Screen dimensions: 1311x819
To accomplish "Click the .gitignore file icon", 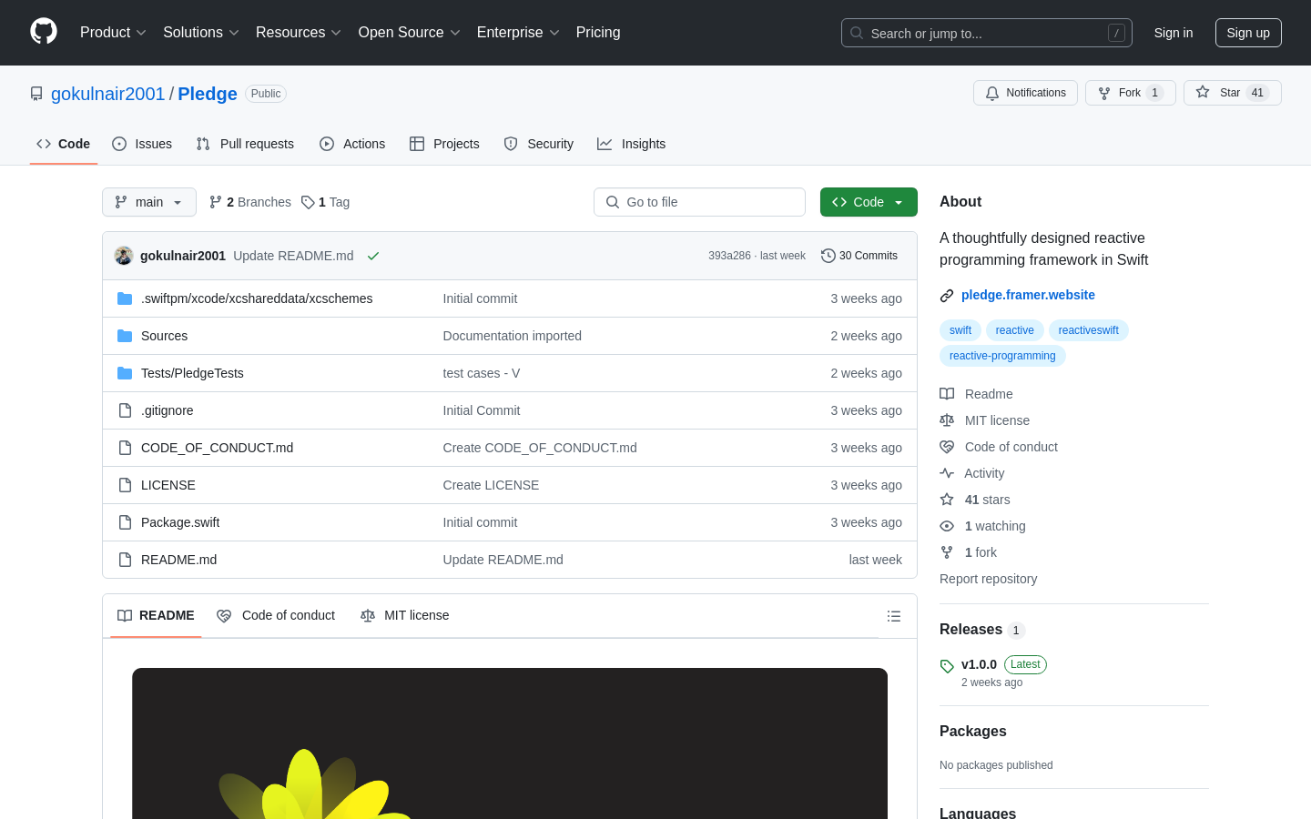I will tap(125, 410).
